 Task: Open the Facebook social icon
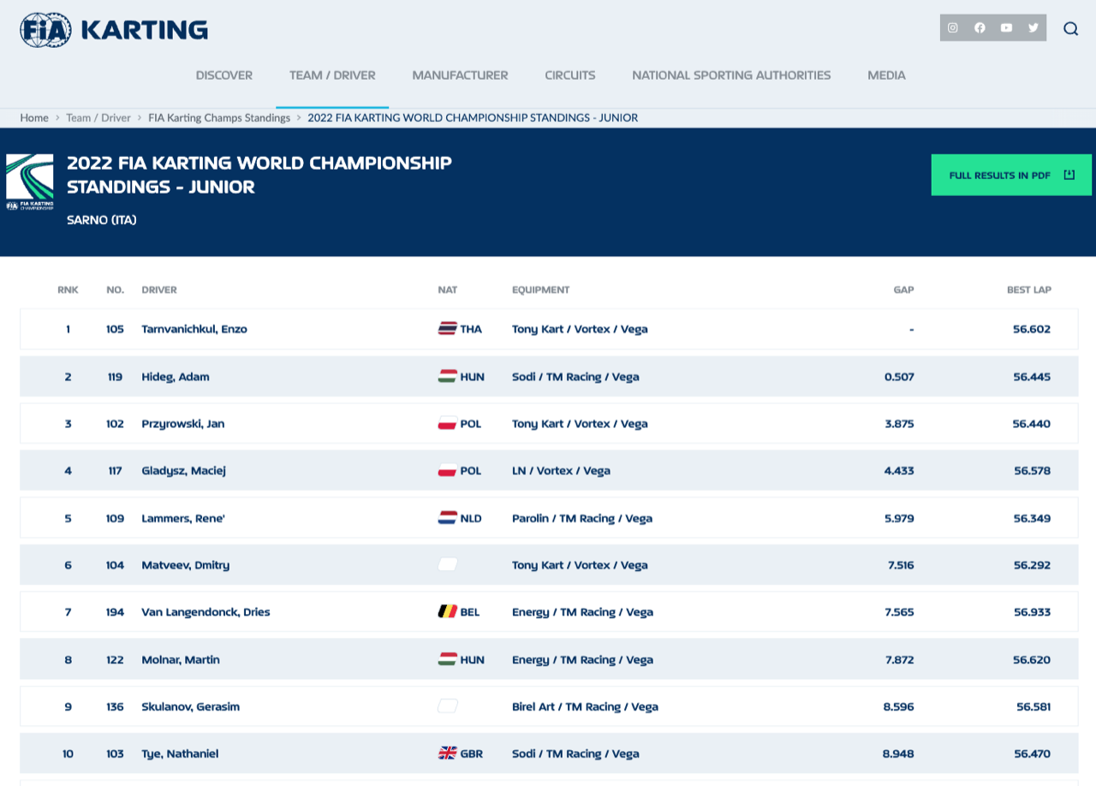980,27
